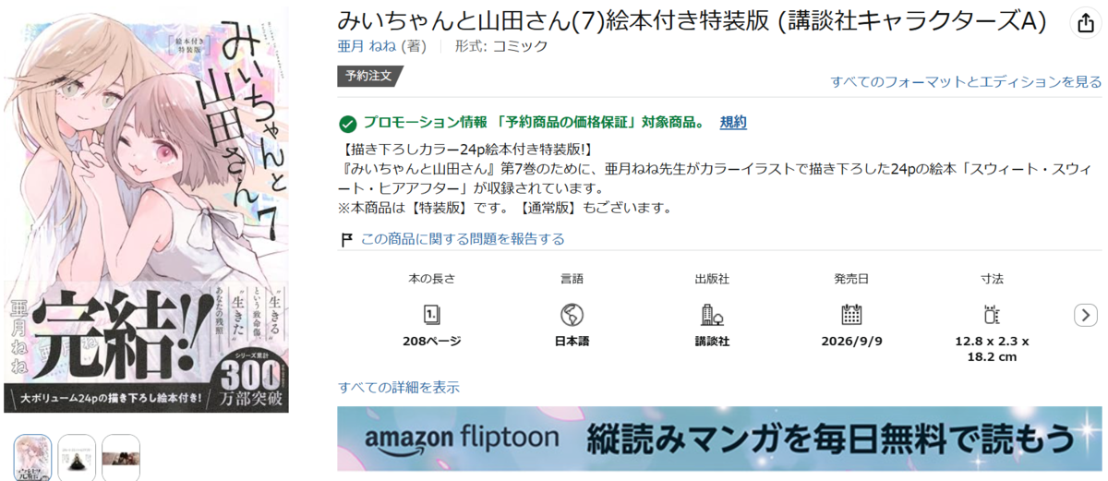The image size is (1108, 481).
Task: Click the share icon button
Action: 1084,23
